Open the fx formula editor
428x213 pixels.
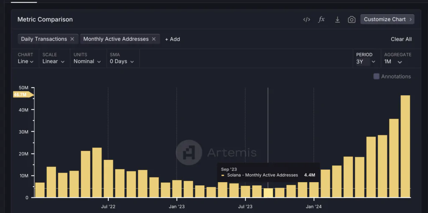(x=321, y=20)
